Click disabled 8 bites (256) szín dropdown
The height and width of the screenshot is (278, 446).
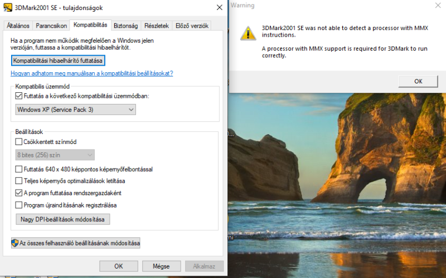[x=55, y=155]
